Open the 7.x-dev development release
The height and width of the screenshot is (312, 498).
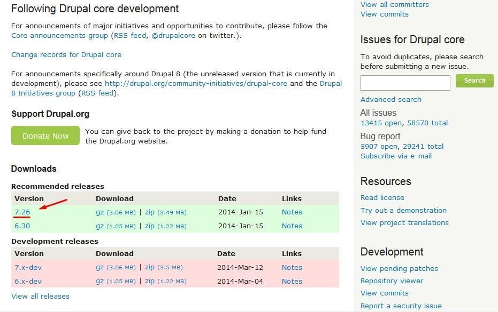pyautogui.click(x=28, y=268)
